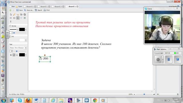183x103 pixels.
Task: Click the text box rotation handle
Action: coord(45,55)
